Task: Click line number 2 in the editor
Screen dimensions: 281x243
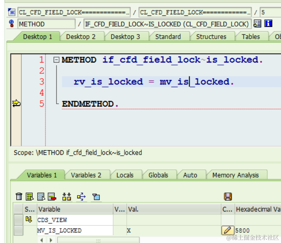Action: (x=42, y=71)
